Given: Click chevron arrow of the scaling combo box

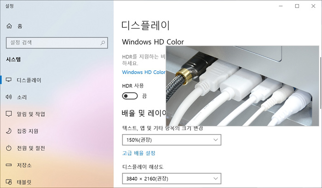Looking at the screenshot, I should coord(215,140).
